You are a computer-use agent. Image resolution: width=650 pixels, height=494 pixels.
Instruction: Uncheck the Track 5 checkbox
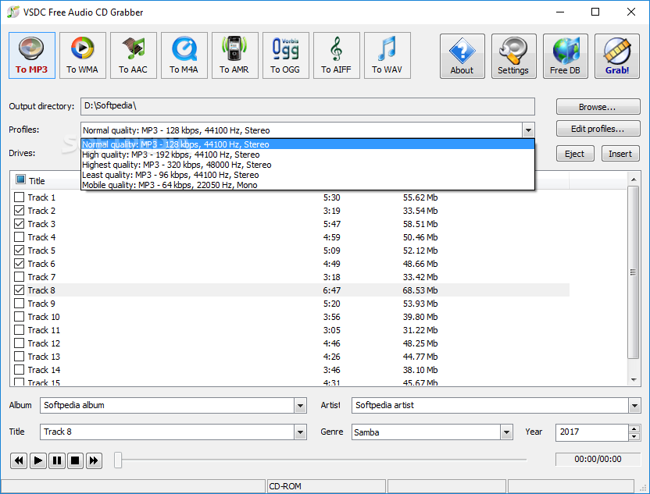19,250
